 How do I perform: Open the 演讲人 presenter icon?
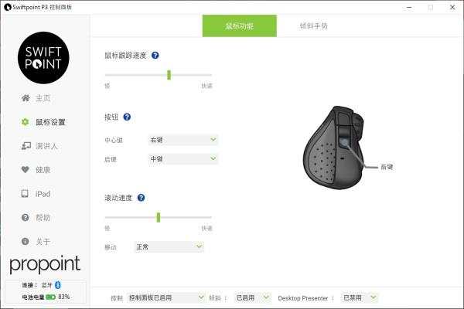[x=26, y=146]
